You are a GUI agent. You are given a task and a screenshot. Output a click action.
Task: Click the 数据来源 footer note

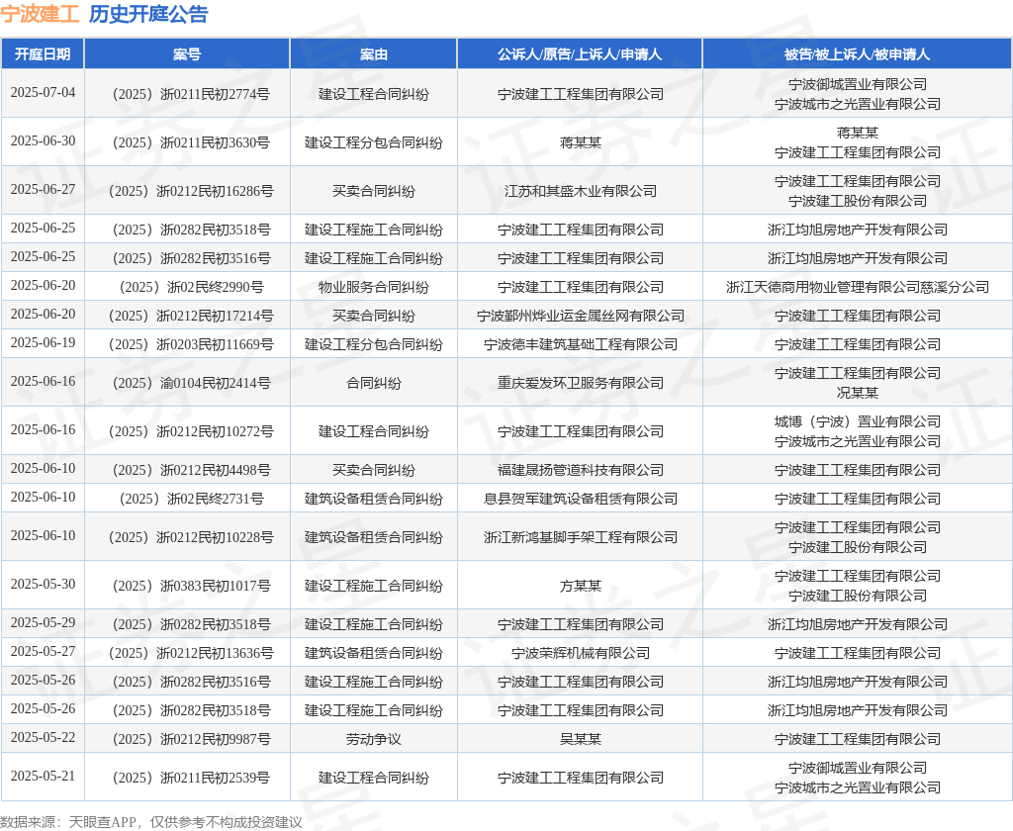tap(151, 822)
